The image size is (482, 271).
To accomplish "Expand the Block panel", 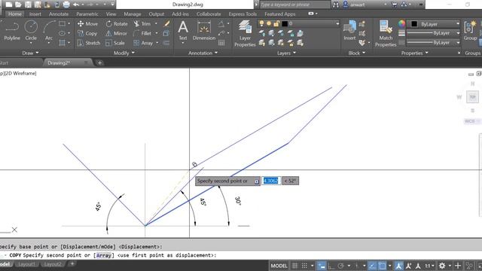I will pos(356,53).
